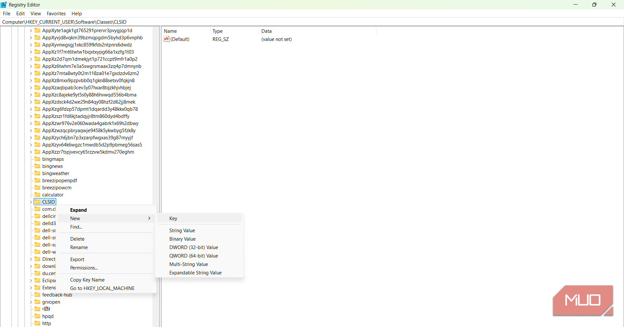Click the breezipowcm folder icon
624x327 pixels.
coord(37,187)
